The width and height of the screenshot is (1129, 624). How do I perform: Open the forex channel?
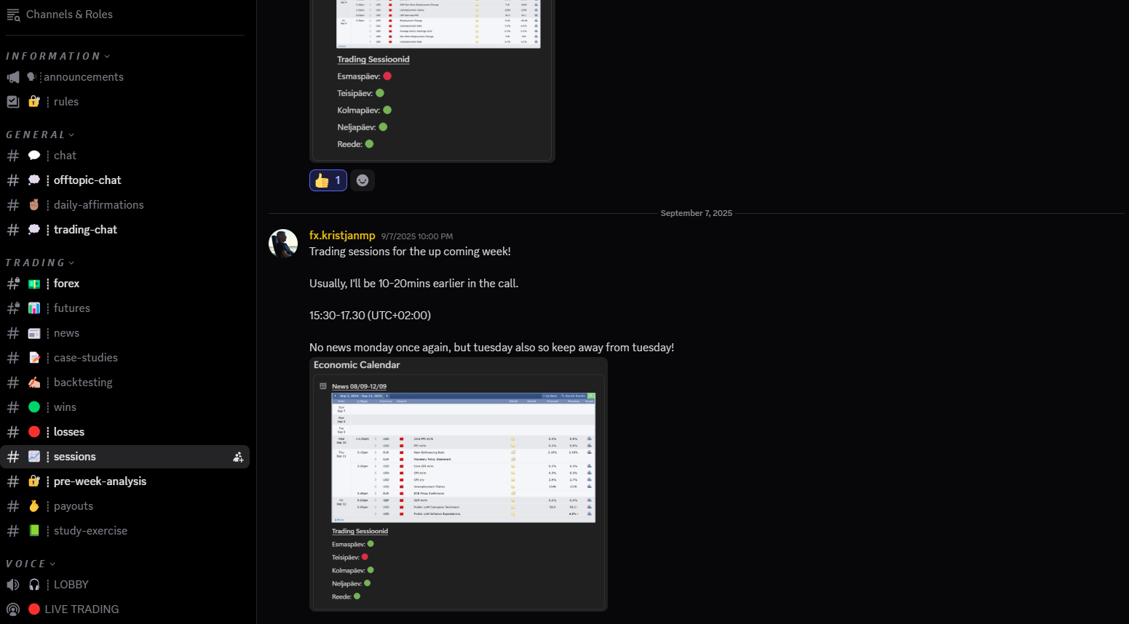[x=66, y=284]
